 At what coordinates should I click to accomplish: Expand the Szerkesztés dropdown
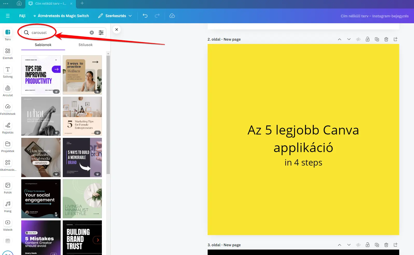115,16
